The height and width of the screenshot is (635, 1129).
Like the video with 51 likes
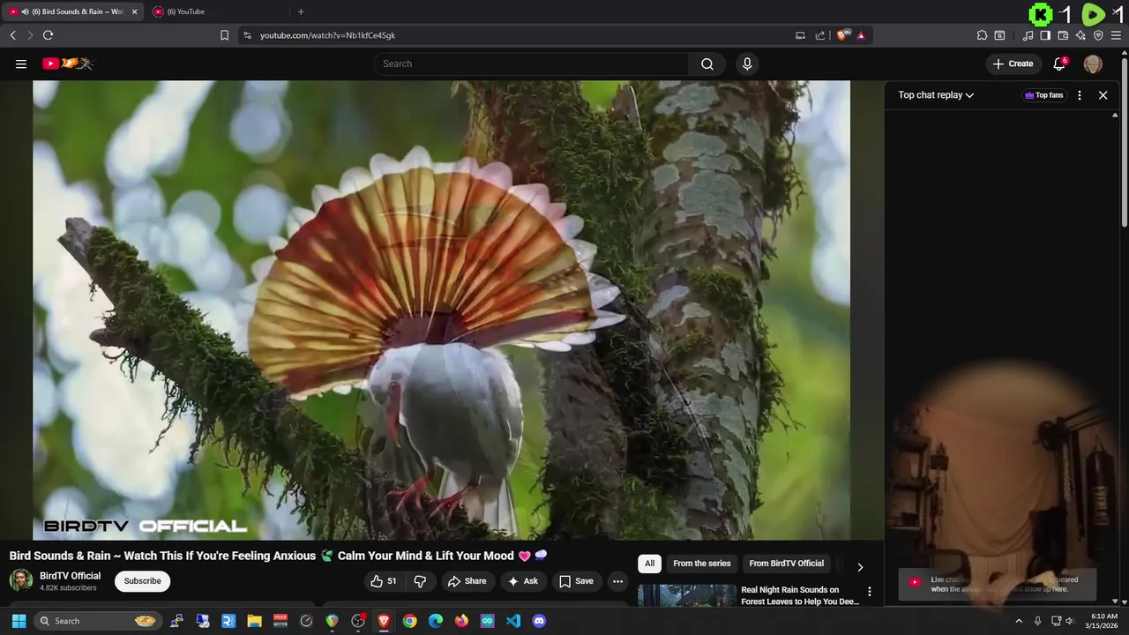point(384,581)
